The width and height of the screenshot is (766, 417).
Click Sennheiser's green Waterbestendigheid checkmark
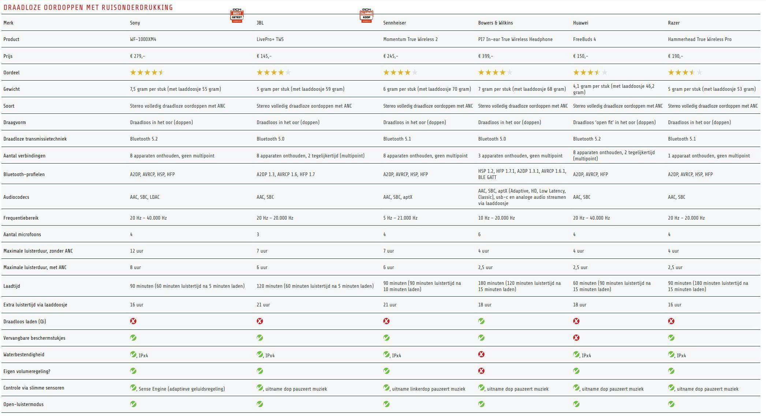tap(386, 354)
